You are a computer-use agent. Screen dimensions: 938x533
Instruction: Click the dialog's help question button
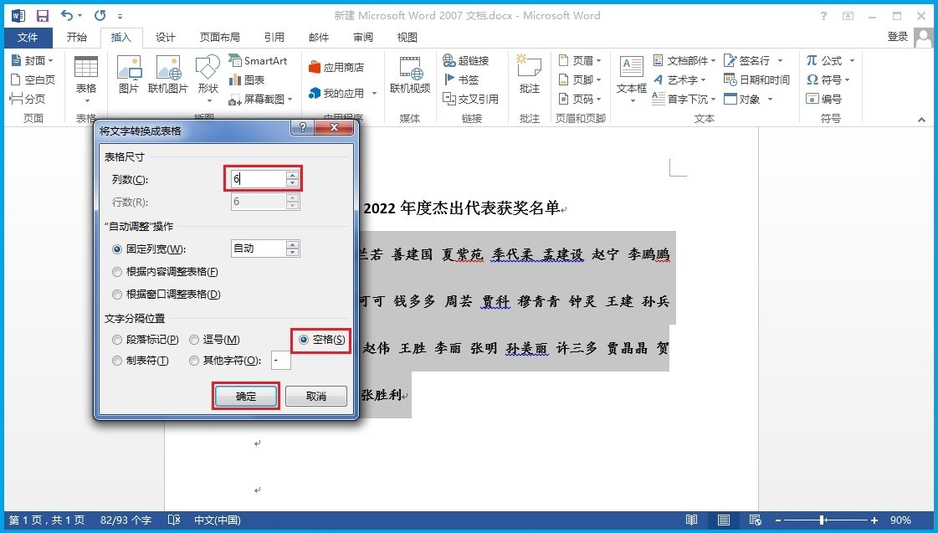click(x=302, y=127)
